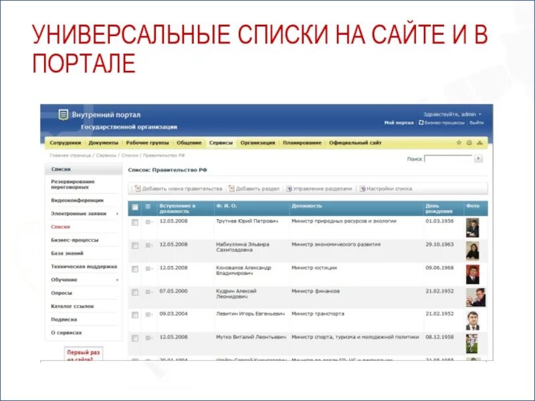This screenshot has height=401, width=535.
Task: Check the box for Набиуллина Эльвира Сахипзадовна
Action: click(x=135, y=245)
